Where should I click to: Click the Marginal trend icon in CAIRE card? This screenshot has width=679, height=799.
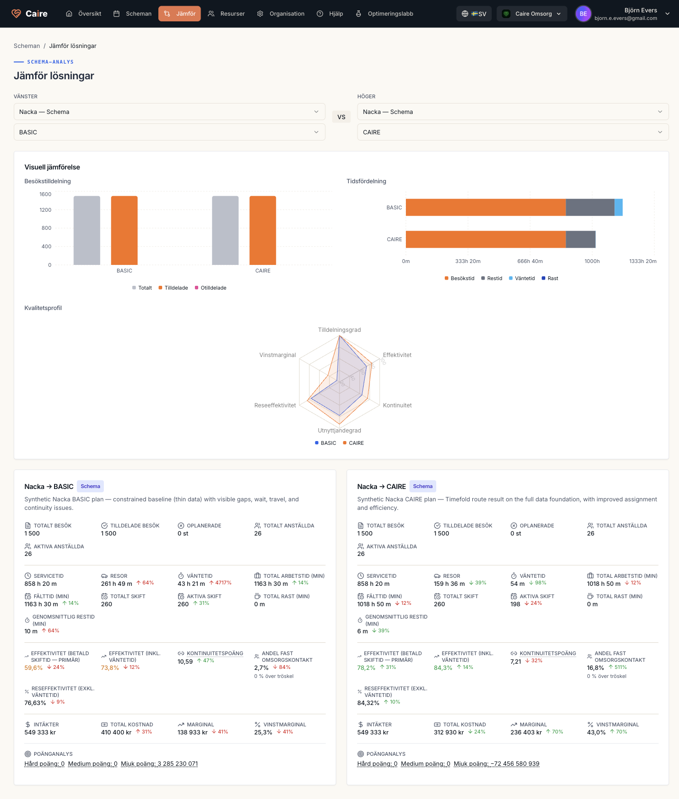[x=514, y=724]
